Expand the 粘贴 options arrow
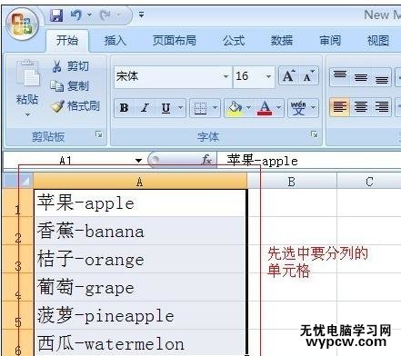 (x=27, y=114)
